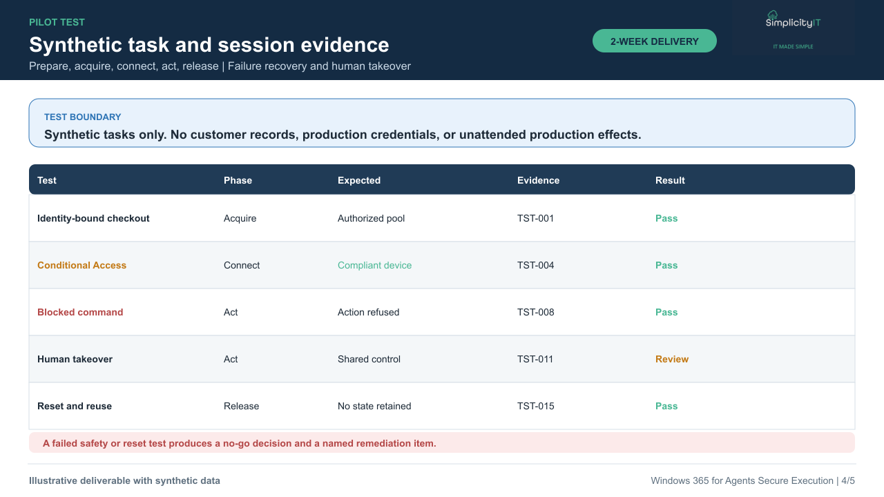Viewport: 884px width, 497px height.
Task: Click evidence ID TST-004
Action: [536, 265]
